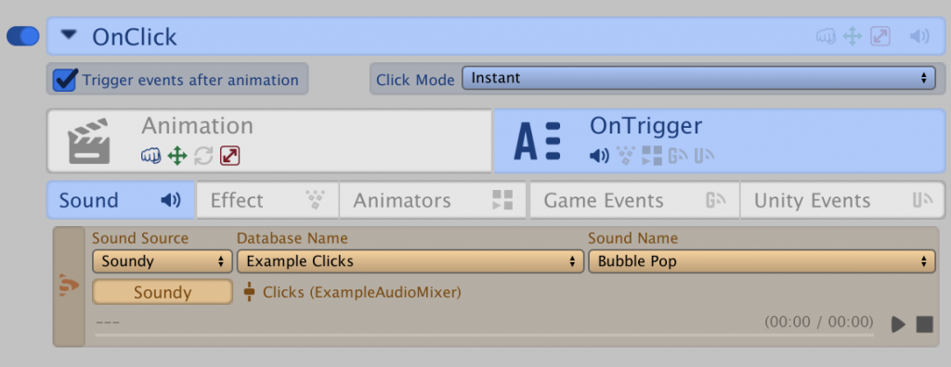Play the sound preview
The width and height of the screenshot is (951, 367).
tap(898, 324)
